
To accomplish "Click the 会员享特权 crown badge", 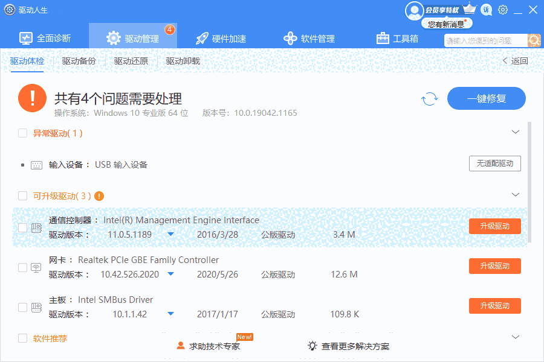I will [x=441, y=10].
